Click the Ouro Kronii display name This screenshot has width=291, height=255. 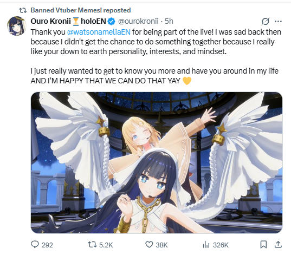(x=50, y=21)
